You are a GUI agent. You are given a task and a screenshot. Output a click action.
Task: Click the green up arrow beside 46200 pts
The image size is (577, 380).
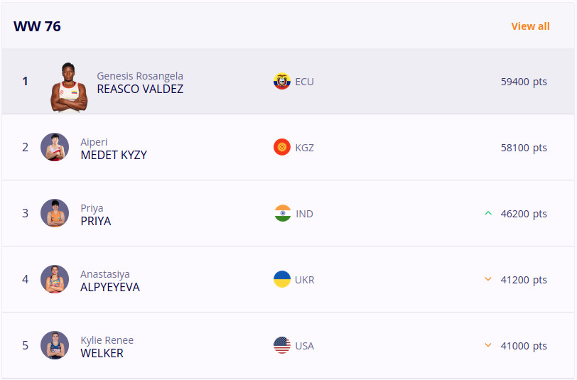pos(488,213)
